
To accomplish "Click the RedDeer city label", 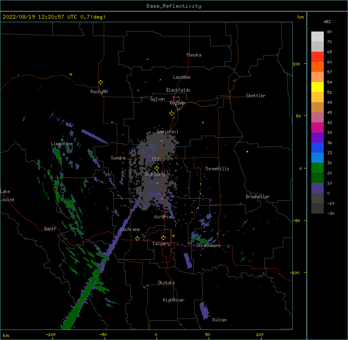I will click(178, 103).
